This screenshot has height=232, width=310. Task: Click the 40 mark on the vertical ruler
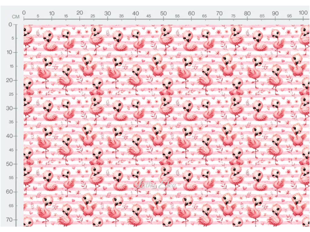pyautogui.click(x=9, y=136)
